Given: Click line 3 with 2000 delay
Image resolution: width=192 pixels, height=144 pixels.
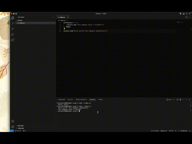Looking at the screenshot, I should 67,27.
